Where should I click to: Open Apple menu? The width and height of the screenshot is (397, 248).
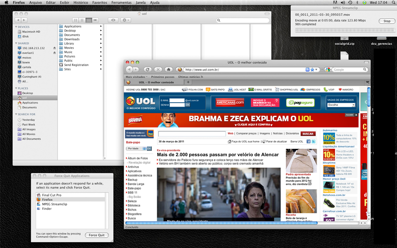point(6,2)
